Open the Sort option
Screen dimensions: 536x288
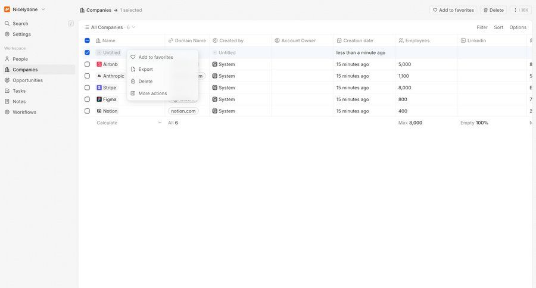(498, 27)
